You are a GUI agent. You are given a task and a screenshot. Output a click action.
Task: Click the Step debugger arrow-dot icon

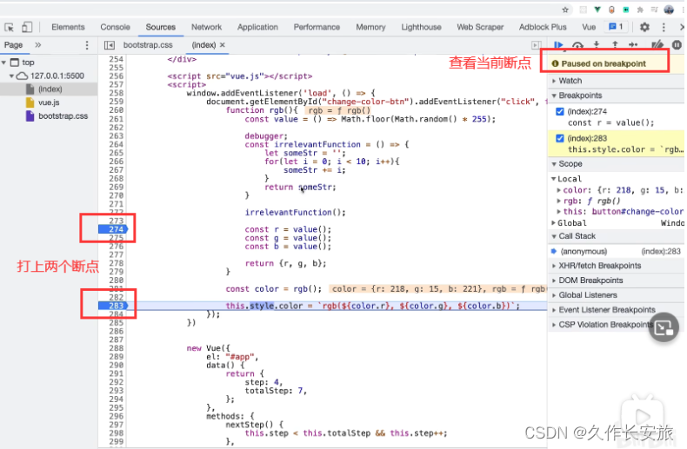click(634, 45)
